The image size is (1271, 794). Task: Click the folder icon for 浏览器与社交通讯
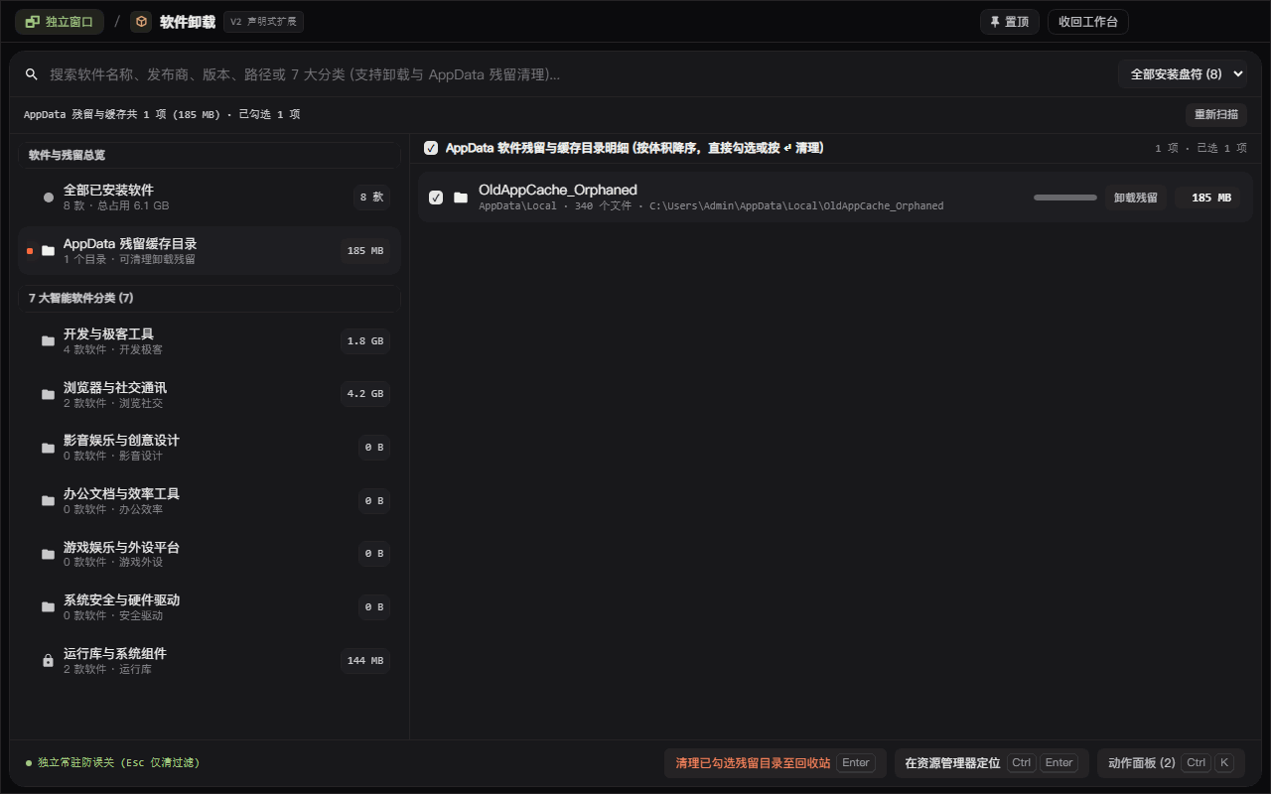(x=48, y=395)
